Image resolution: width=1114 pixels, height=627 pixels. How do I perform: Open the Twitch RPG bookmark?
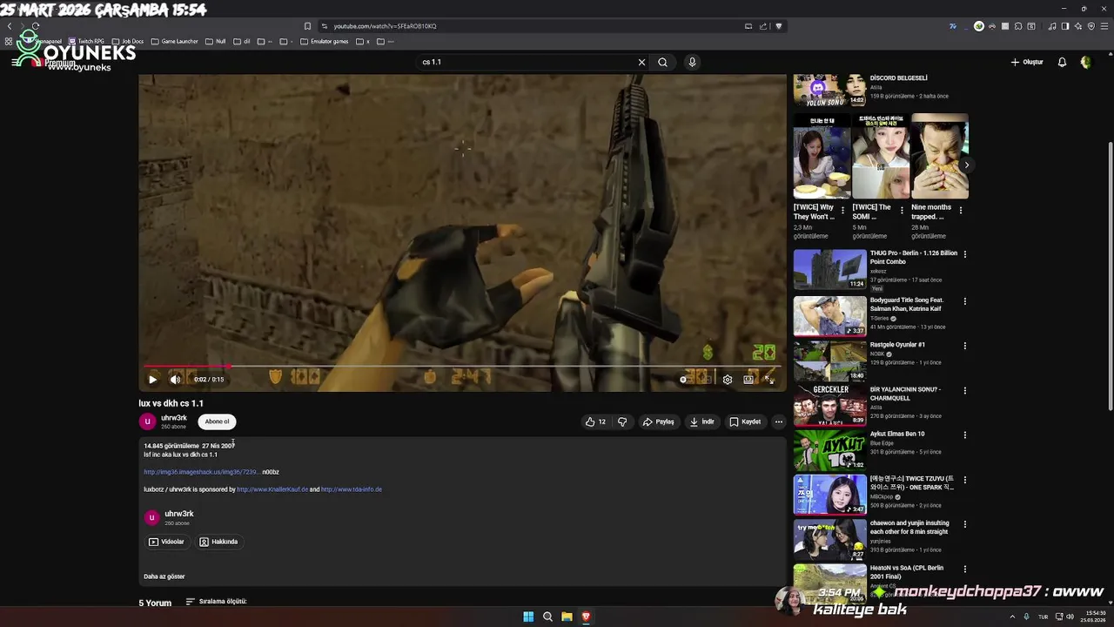[x=87, y=41]
